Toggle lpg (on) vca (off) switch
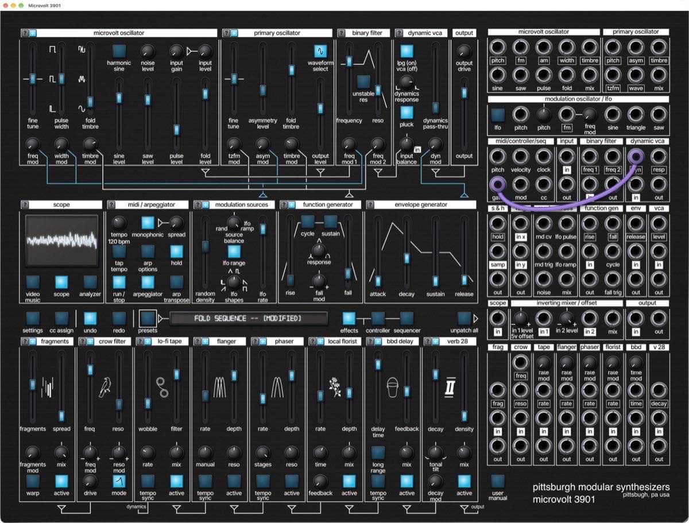The image size is (689, 523). click(x=407, y=52)
